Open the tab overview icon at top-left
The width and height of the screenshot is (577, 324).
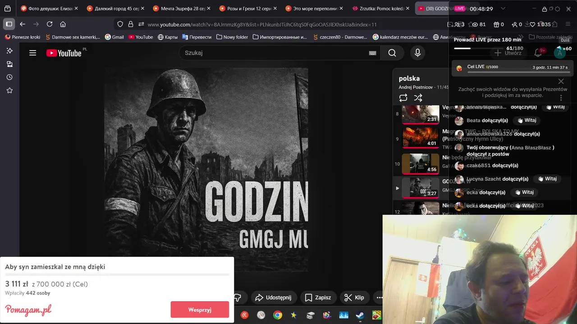point(8,9)
